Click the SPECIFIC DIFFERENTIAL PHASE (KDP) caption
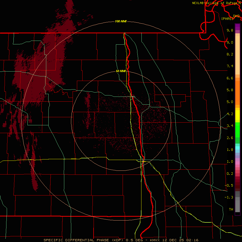242x242 pixels. tap(84, 240)
